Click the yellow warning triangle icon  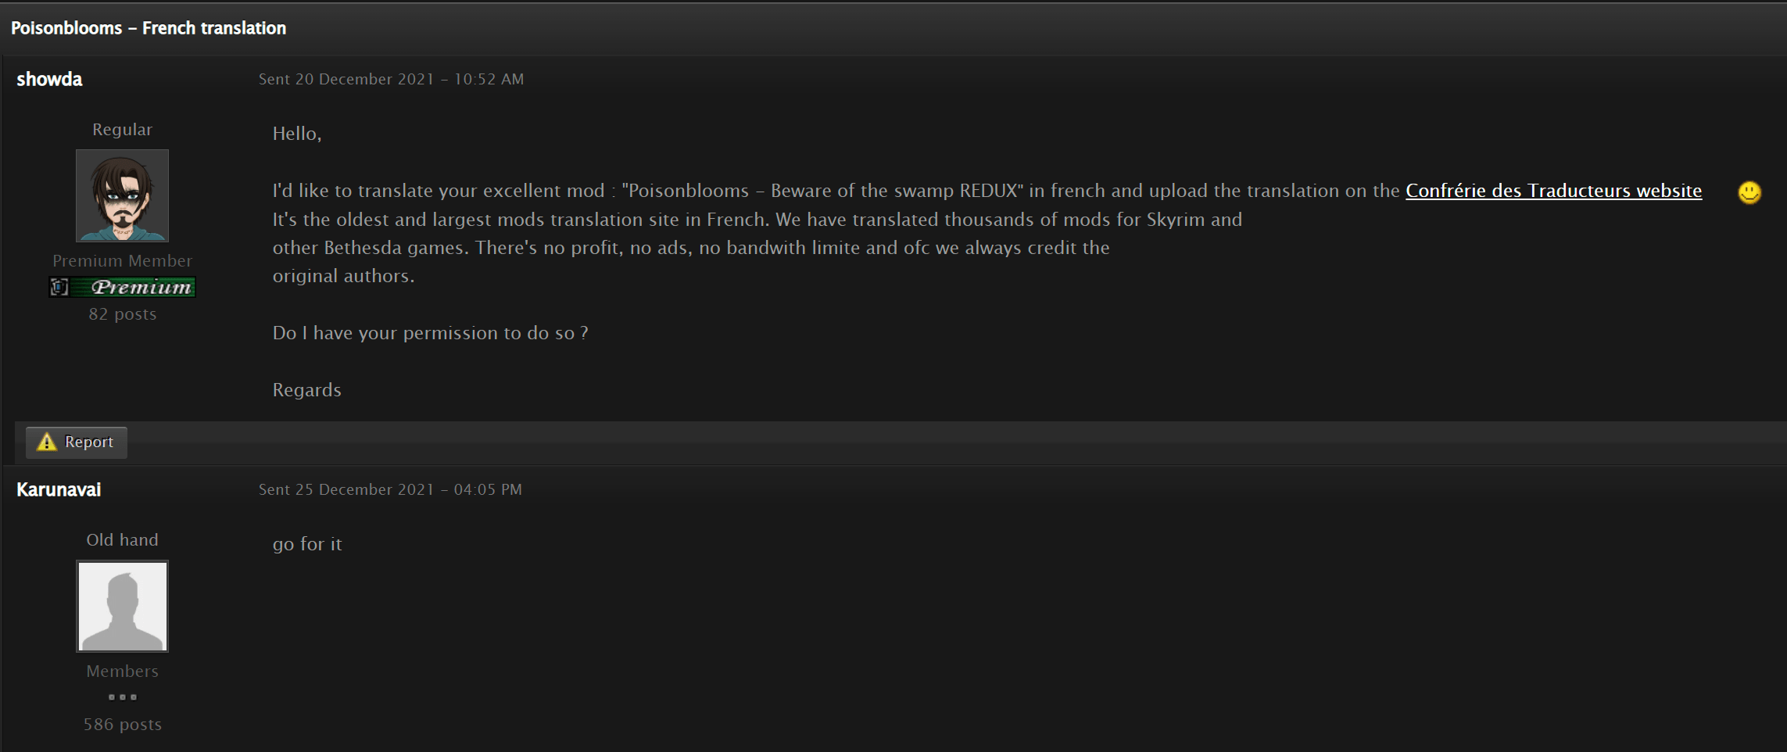point(47,442)
